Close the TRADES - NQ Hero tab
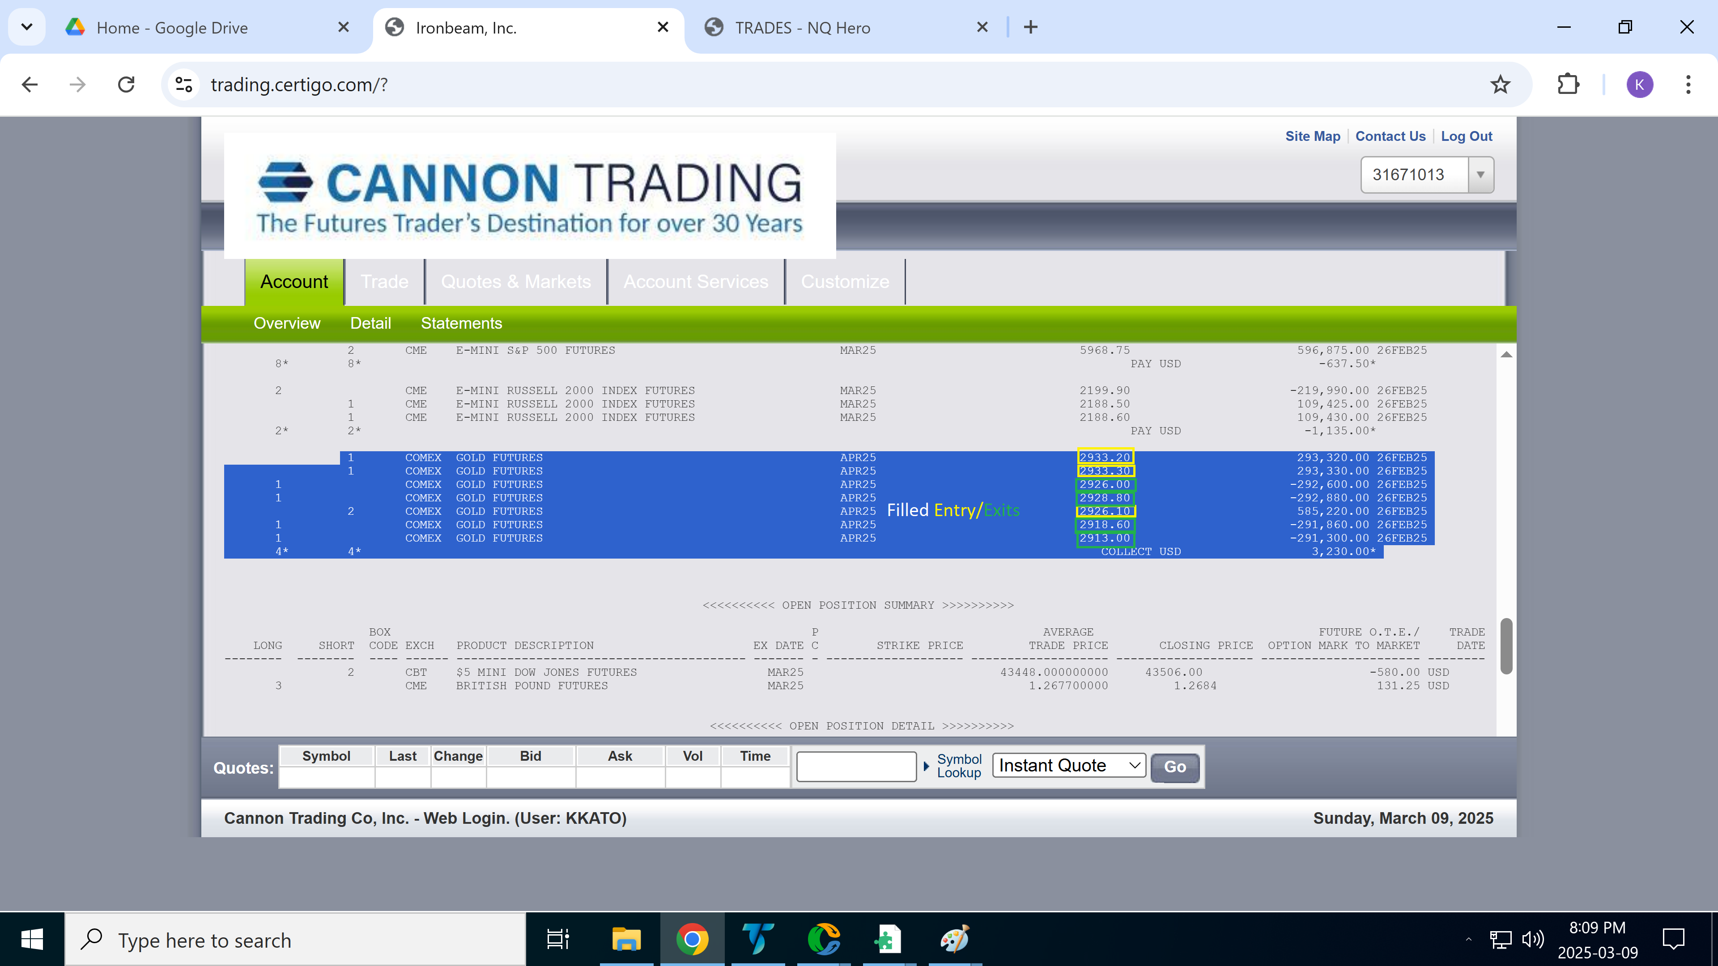1718x966 pixels. (982, 27)
